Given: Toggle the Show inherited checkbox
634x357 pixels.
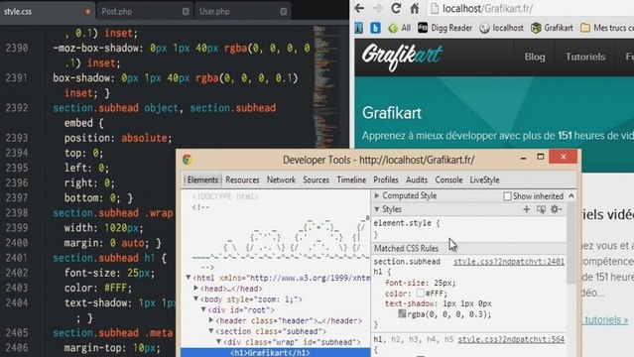Looking at the screenshot, I should tap(507, 196).
